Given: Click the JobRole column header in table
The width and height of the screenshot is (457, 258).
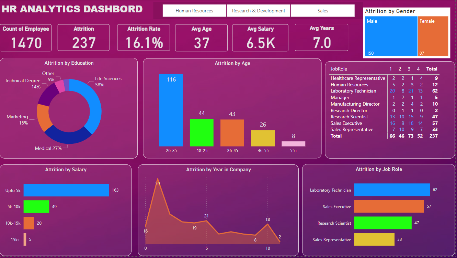Looking at the screenshot, I should coord(339,69).
